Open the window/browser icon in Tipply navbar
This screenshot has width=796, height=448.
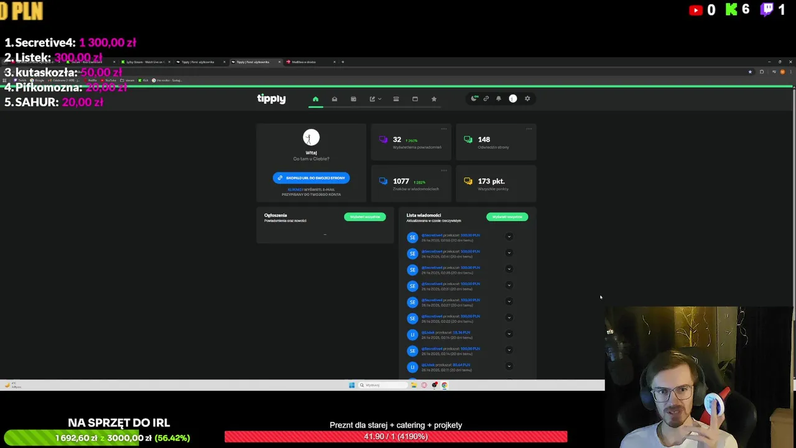point(415,99)
